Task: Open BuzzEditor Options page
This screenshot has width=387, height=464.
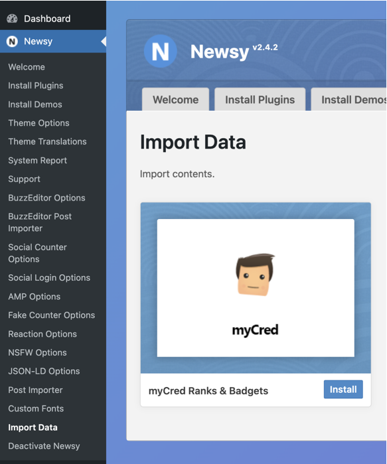Action: (46, 198)
